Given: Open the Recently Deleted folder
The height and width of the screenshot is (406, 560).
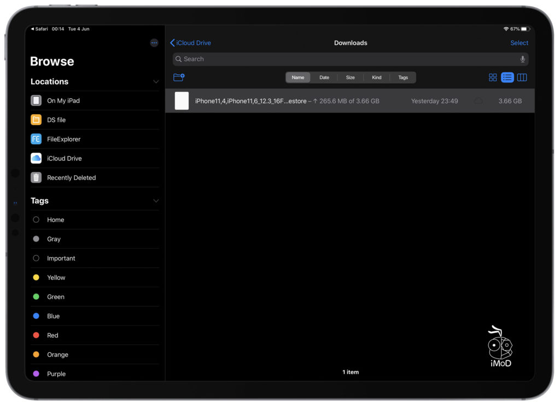Looking at the screenshot, I should 71,177.
